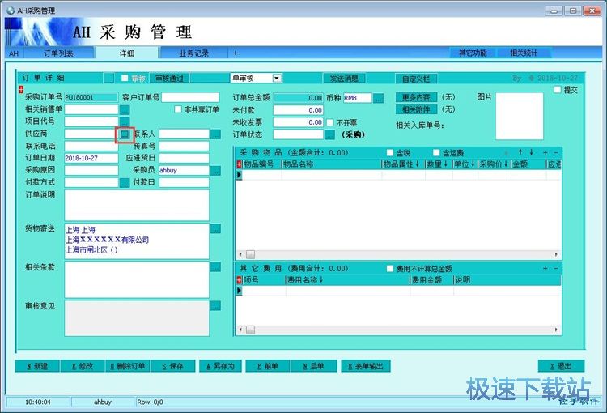The image size is (607, 413).
Task: Open the order status (订单状态) picker
Action: (x=329, y=134)
